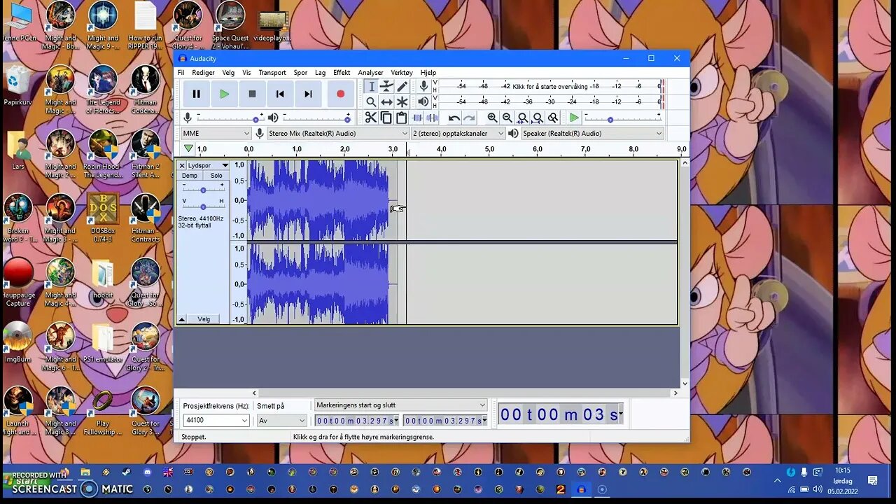896x504 pixels.
Task: Skip to end of track
Action: click(x=308, y=94)
